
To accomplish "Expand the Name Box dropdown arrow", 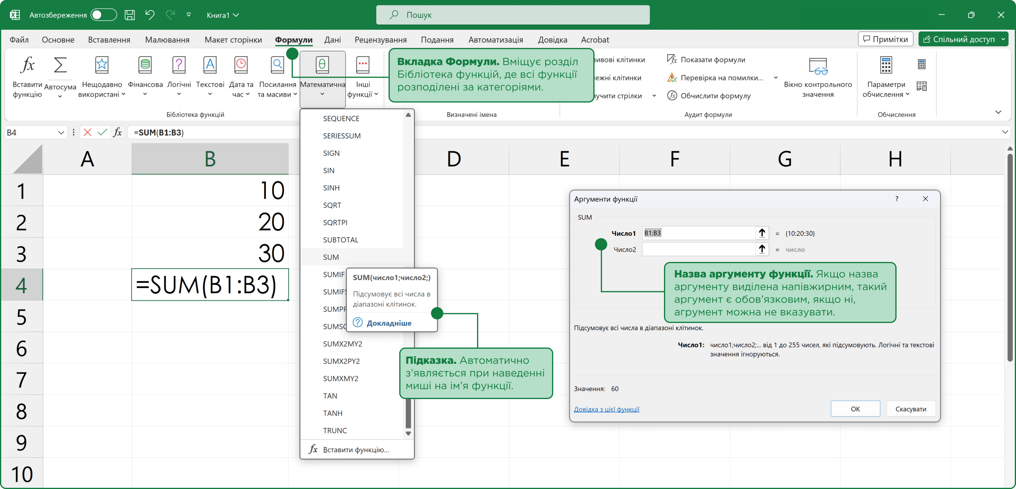I will pos(61,132).
